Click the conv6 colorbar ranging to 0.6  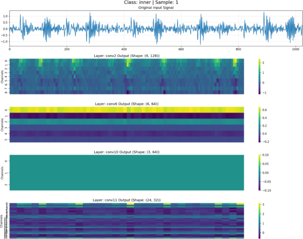259,124
